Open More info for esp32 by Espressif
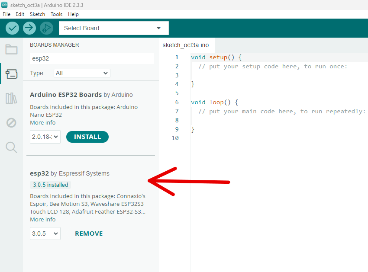This screenshot has width=368, height=272. point(43,220)
